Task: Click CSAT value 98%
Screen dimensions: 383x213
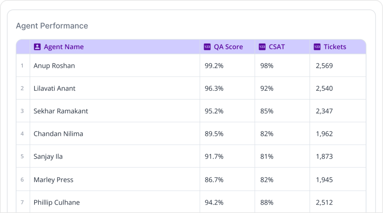Action: click(267, 66)
